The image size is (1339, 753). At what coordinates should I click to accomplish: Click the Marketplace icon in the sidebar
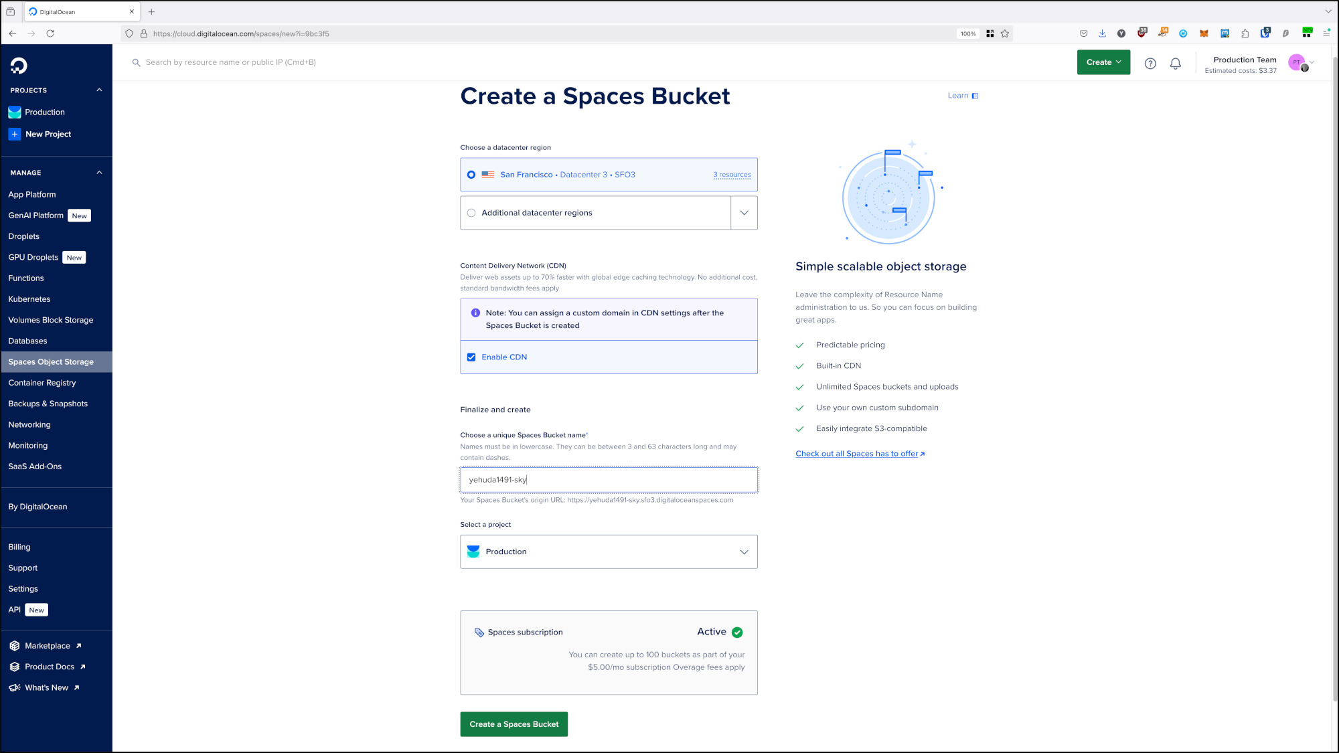point(15,646)
